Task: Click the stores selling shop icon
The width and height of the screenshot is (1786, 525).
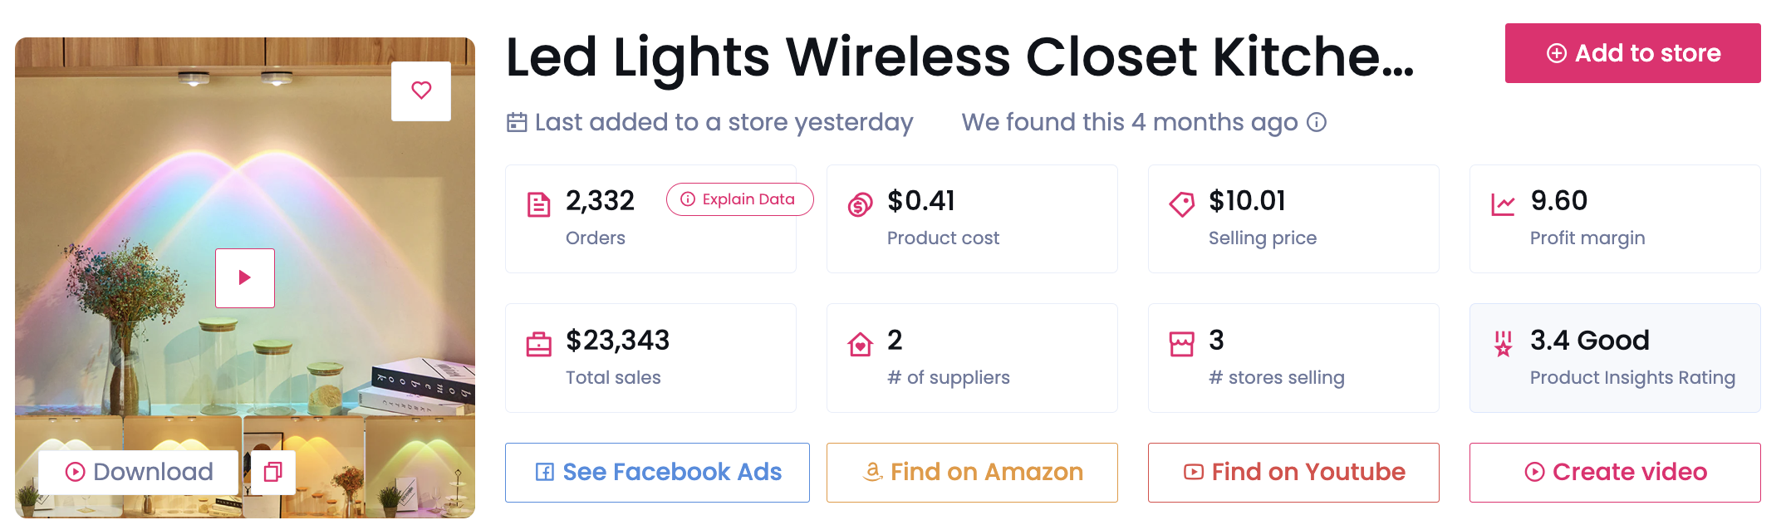Action: pos(1181,344)
